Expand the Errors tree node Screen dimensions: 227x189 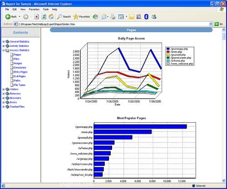(x=4, y=102)
